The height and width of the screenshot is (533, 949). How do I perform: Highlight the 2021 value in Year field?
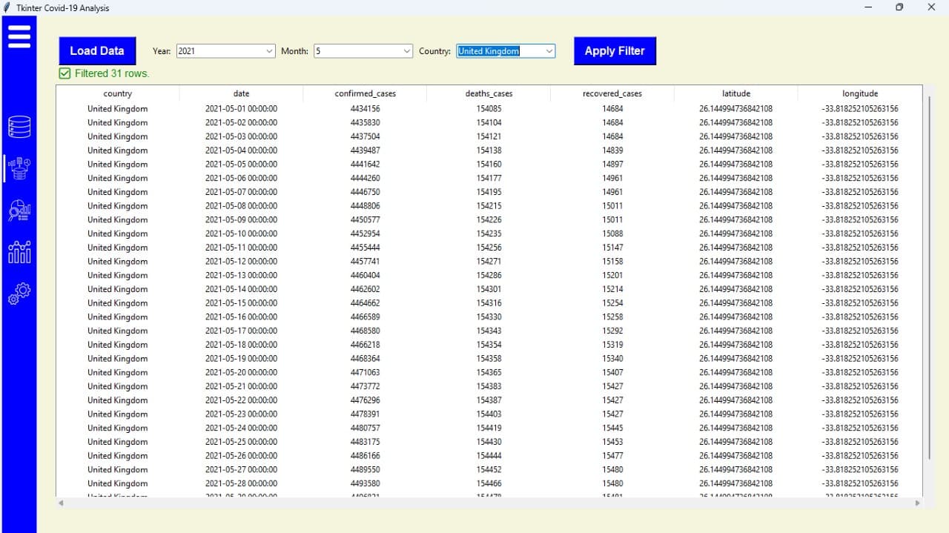coord(185,51)
